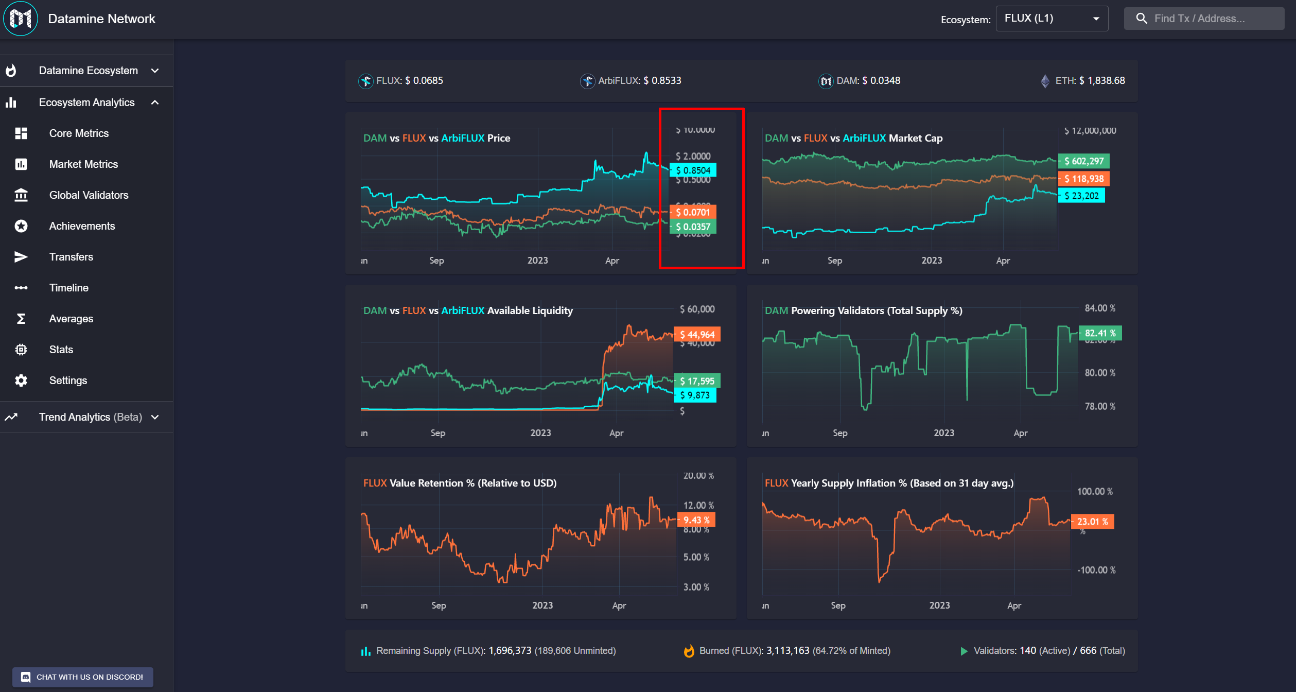1296x692 pixels.
Task: Click the flame icon beside Datamine Ecosystem
Action: 11,71
